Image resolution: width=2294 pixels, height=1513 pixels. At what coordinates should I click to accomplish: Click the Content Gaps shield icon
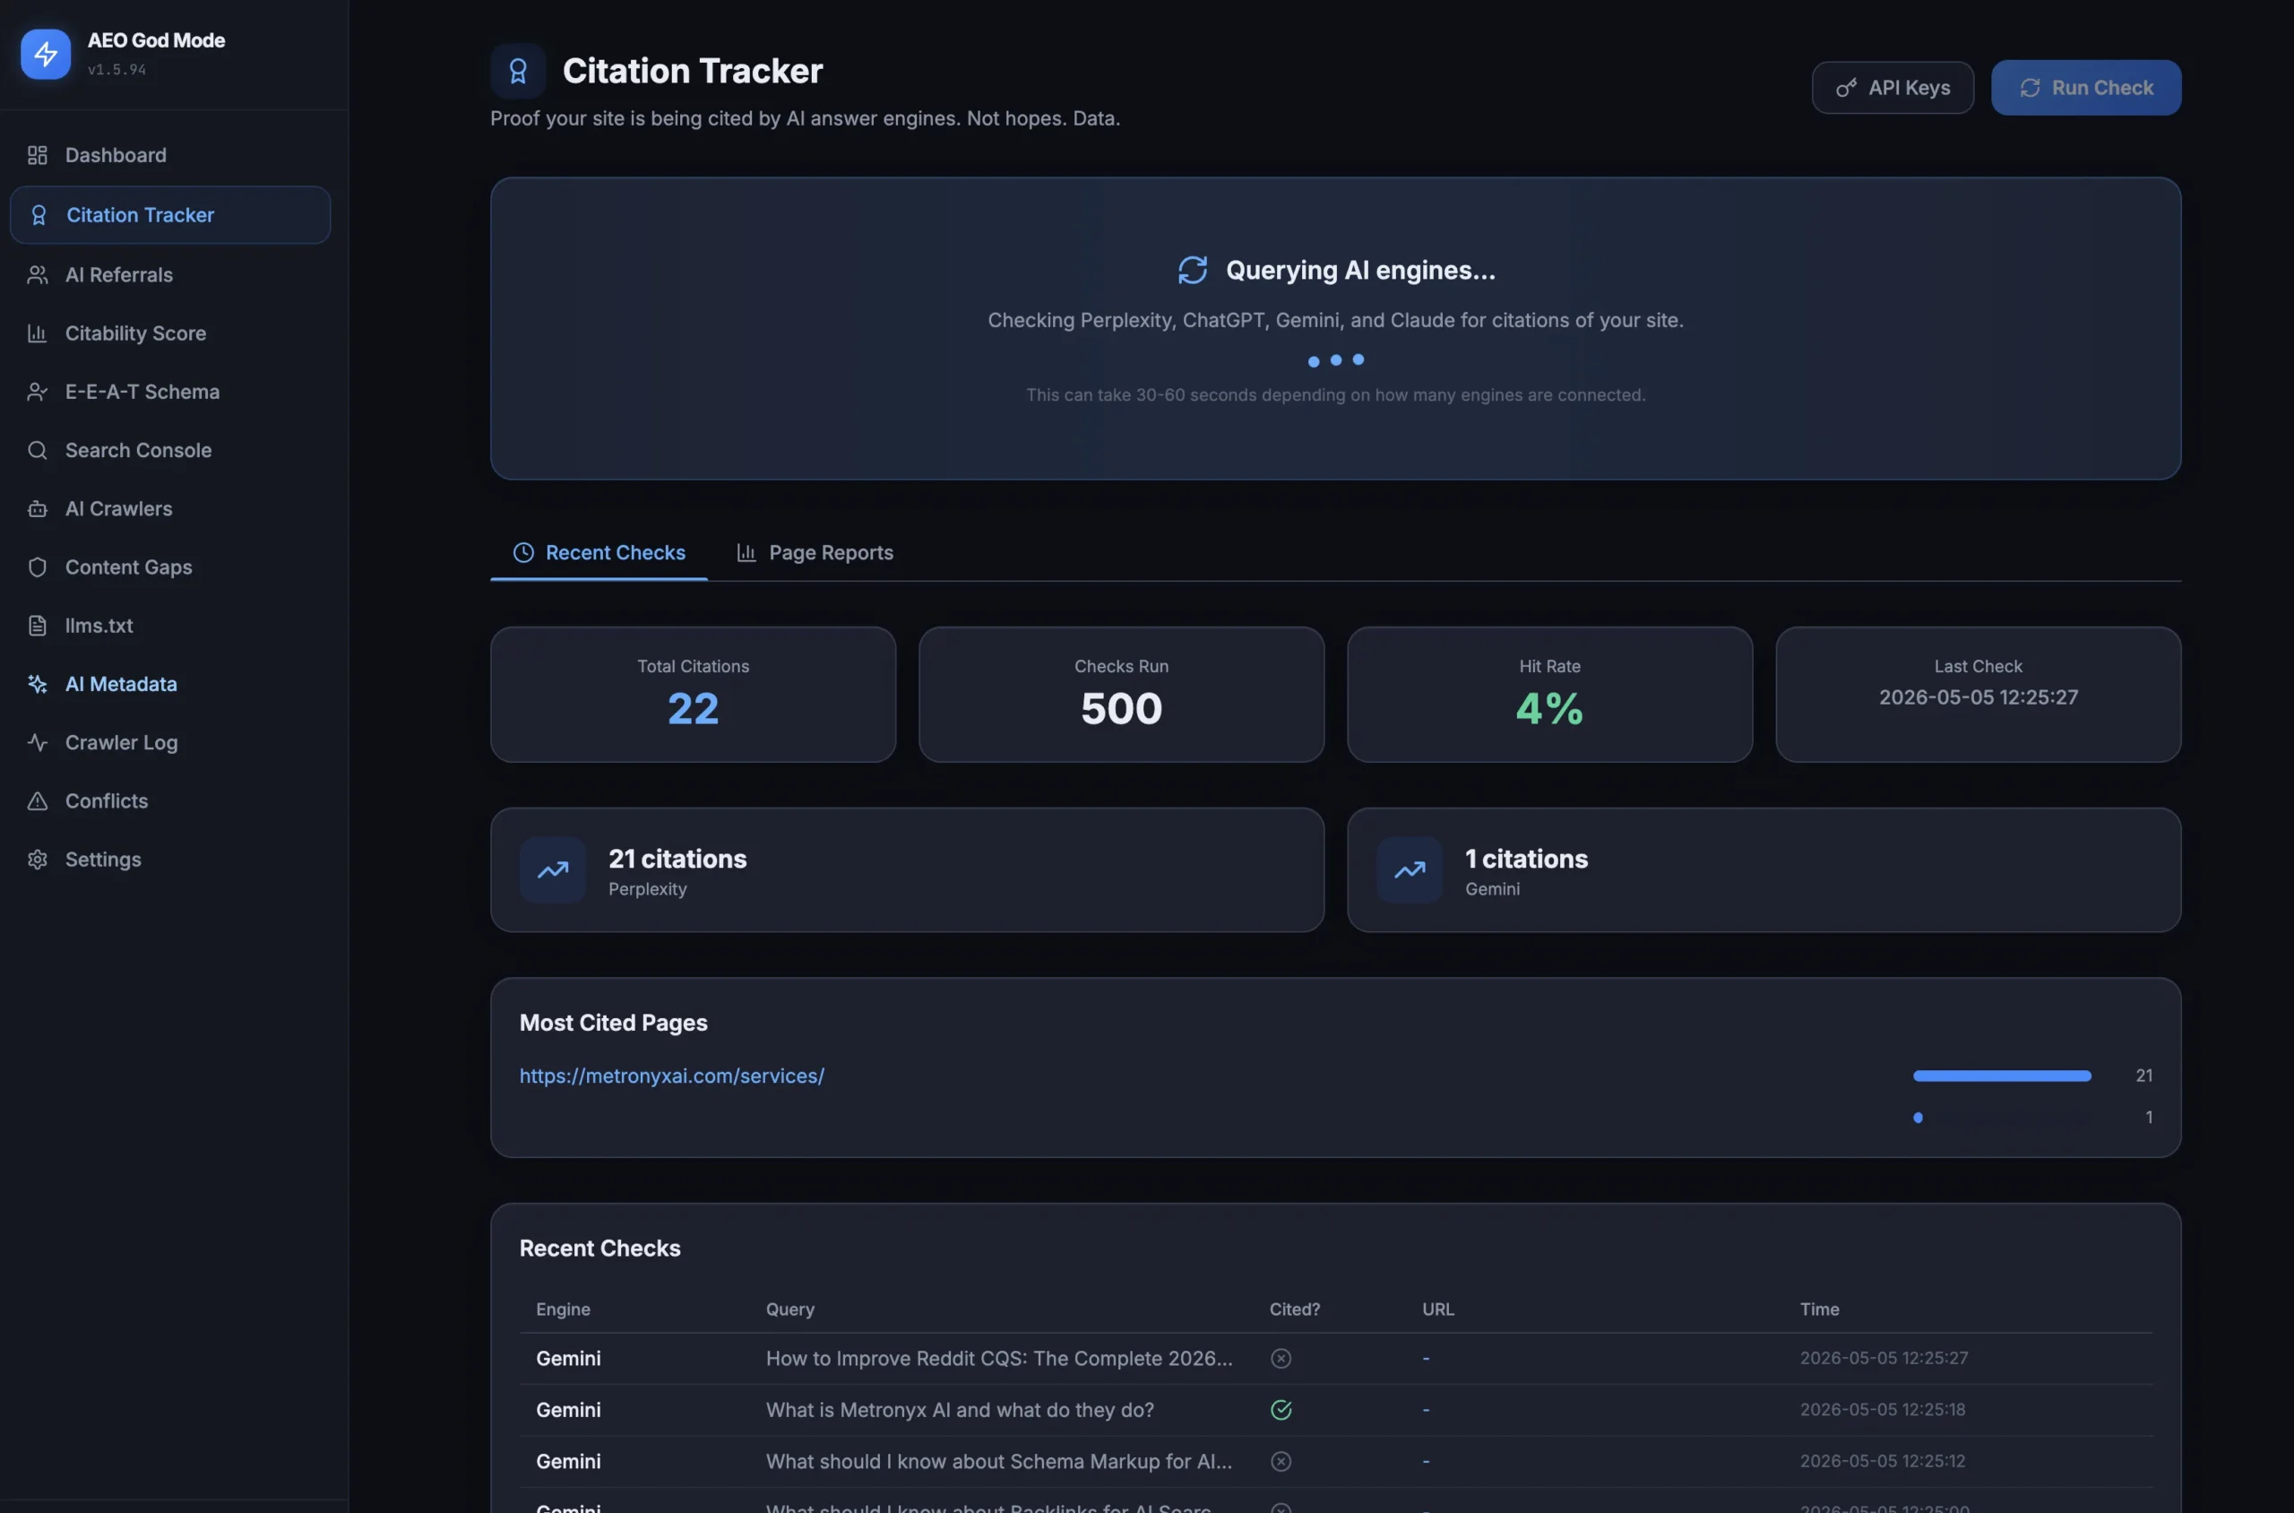click(x=38, y=567)
